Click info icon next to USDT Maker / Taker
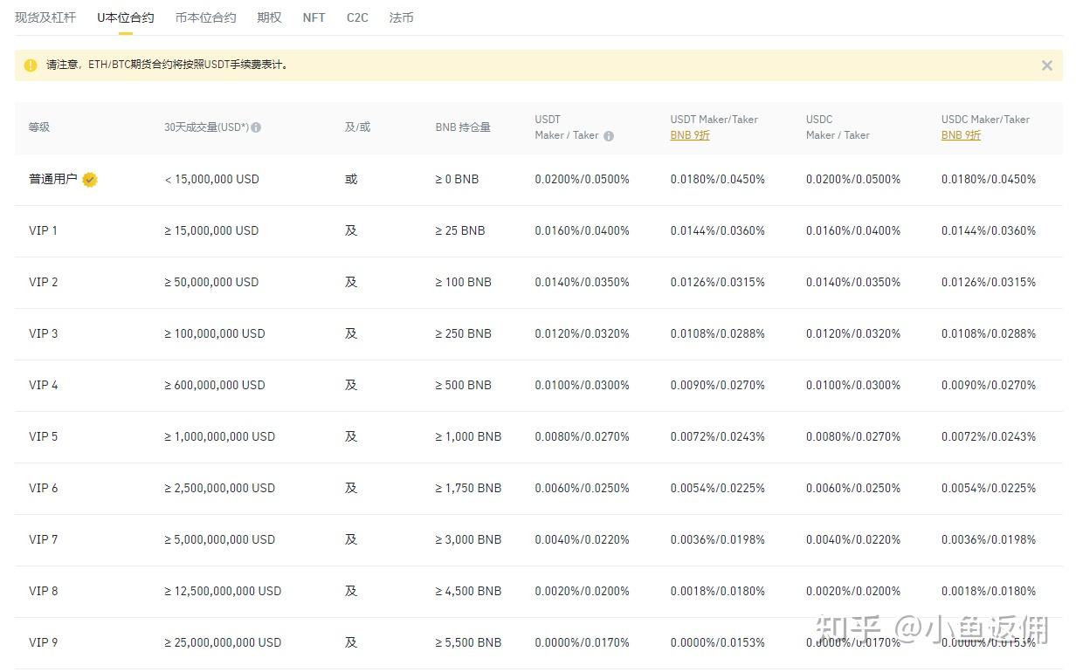Image resolution: width=1076 pixels, height=672 pixels. click(x=609, y=136)
